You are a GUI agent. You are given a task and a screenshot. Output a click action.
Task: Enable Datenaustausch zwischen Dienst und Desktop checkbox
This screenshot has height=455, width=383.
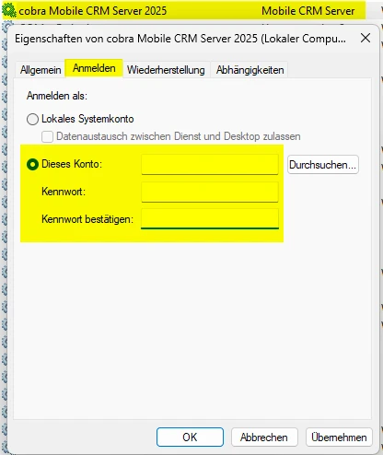click(x=47, y=136)
